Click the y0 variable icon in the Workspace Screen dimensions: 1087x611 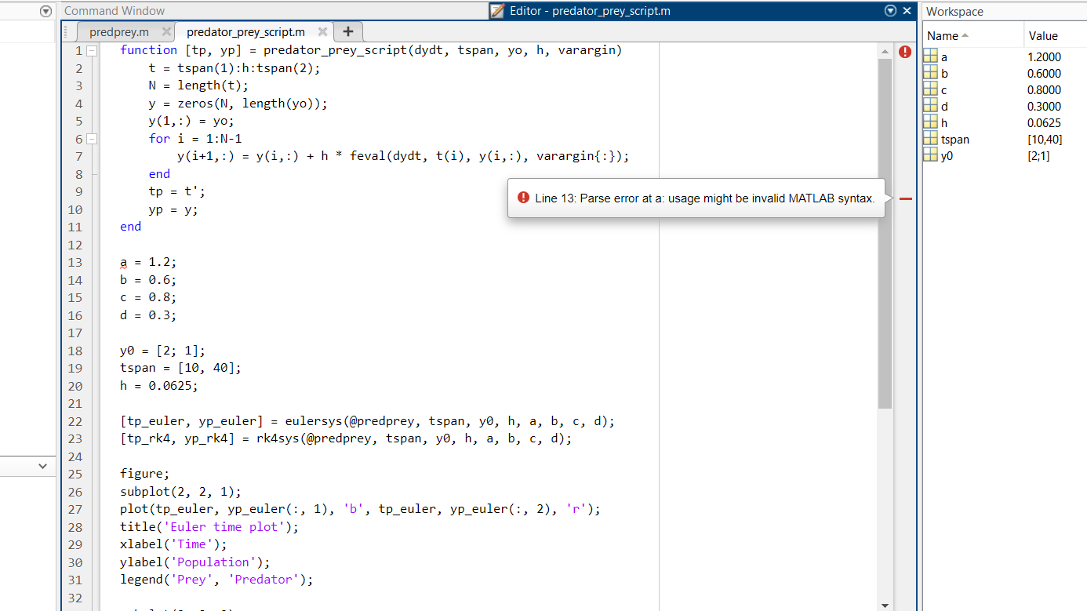click(930, 155)
